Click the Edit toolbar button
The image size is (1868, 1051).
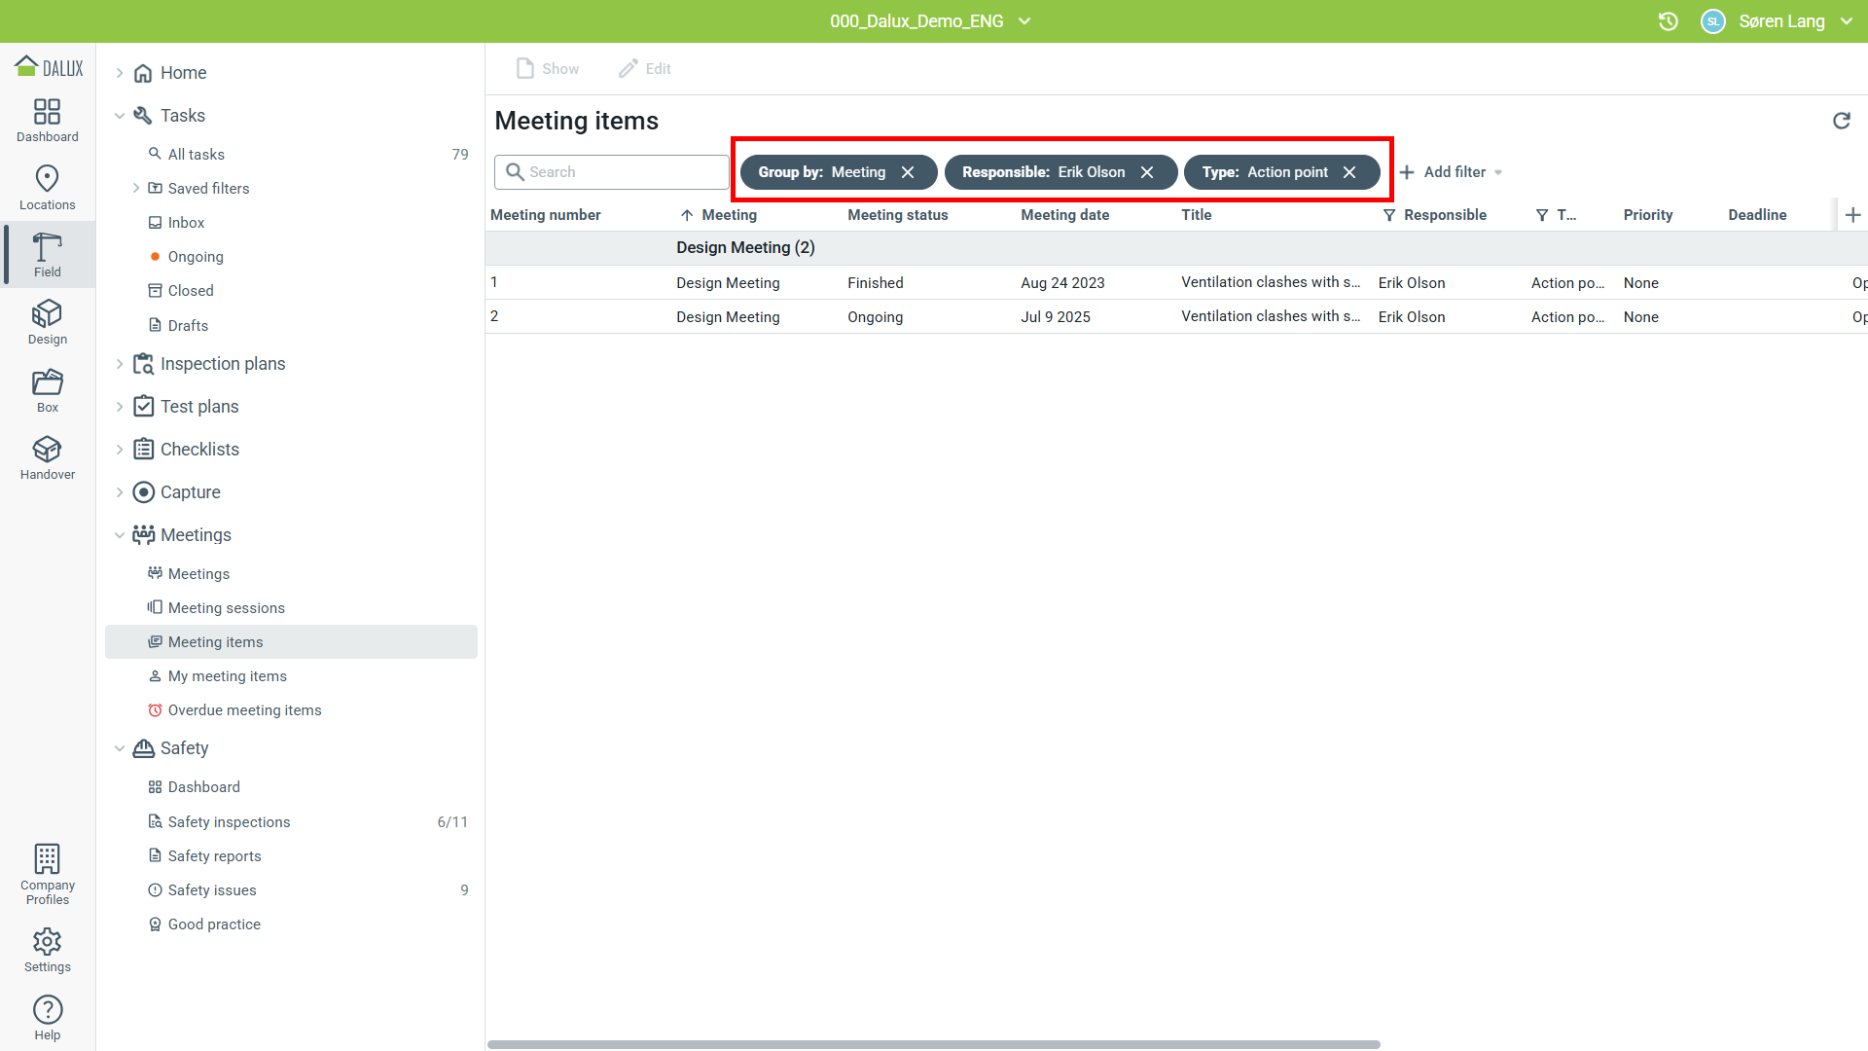(x=645, y=69)
